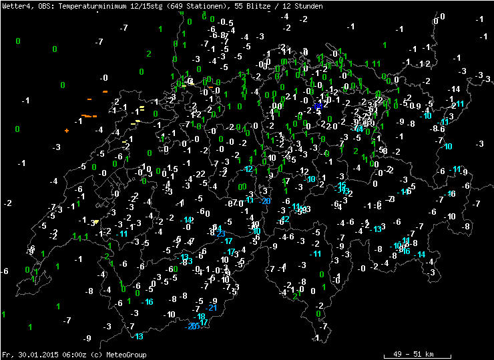
Task: Click the blue -20 beside cyan -11
Action: 266,201
